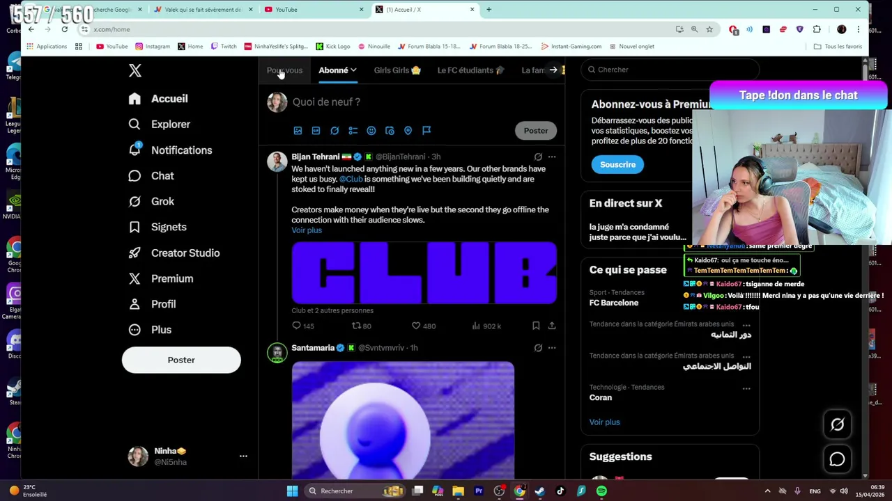Switch to the Le FC étudiants tab
The width and height of the screenshot is (892, 501).
point(470,70)
